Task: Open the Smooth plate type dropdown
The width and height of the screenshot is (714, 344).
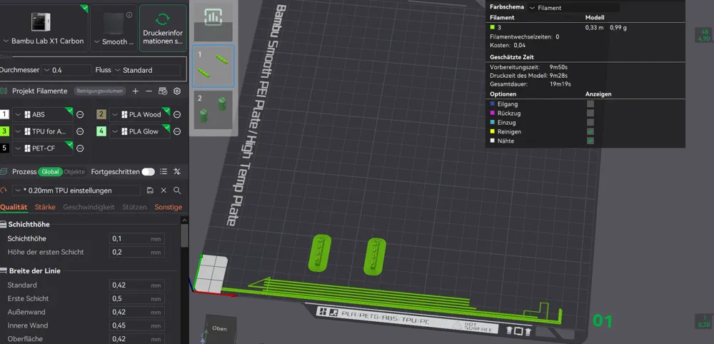Action: 114,41
